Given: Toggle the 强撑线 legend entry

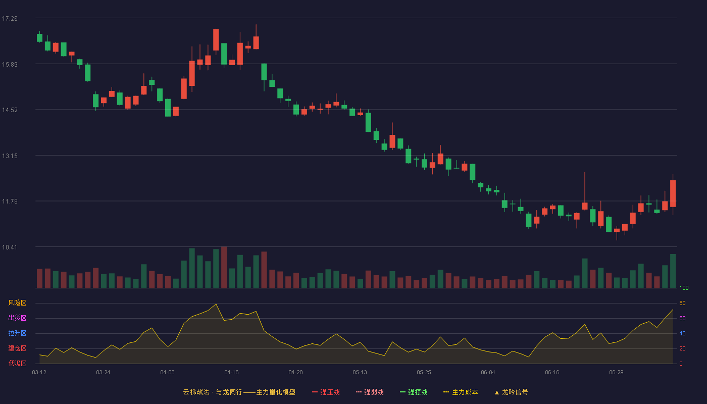Looking at the screenshot, I should (414, 392).
